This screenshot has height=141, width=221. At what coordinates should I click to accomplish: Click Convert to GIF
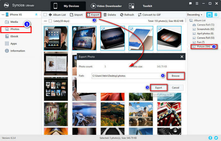(x=149, y=15)
